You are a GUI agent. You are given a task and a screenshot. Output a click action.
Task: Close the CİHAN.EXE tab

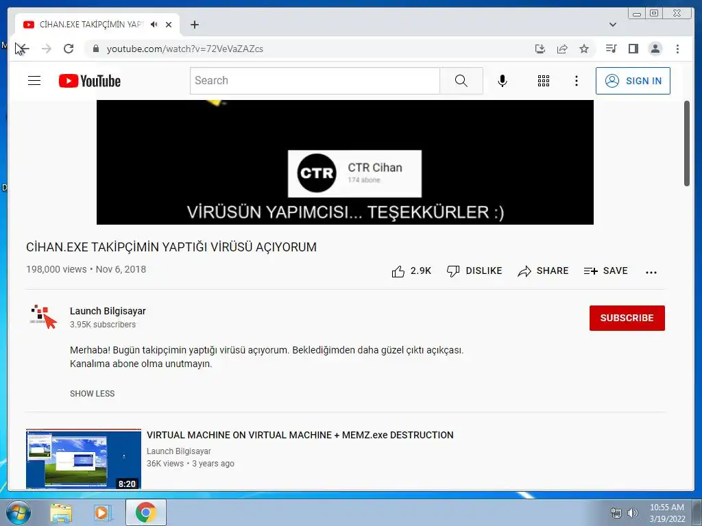169,25
